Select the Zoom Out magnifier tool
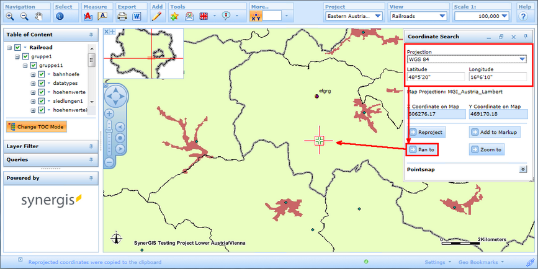The width and height of the screenshot is (538, 269). (x=24, y=16)
